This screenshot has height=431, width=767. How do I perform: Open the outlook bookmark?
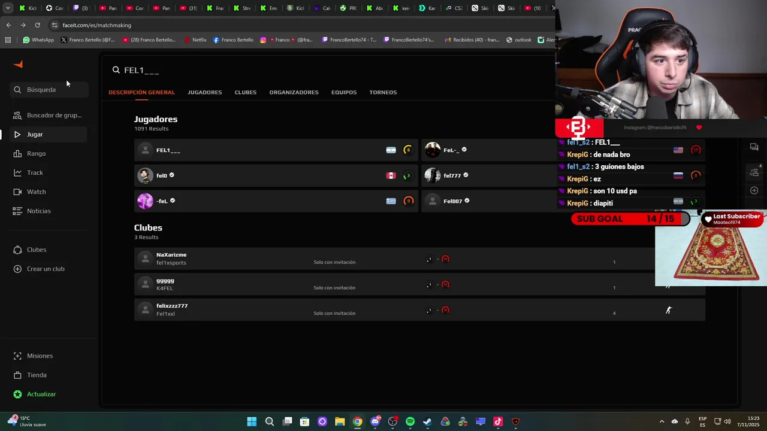point(519,40)
